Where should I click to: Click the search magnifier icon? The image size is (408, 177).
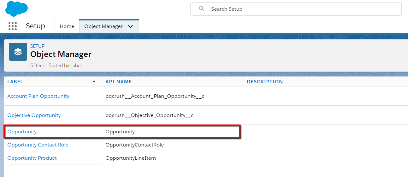(201, 9)
